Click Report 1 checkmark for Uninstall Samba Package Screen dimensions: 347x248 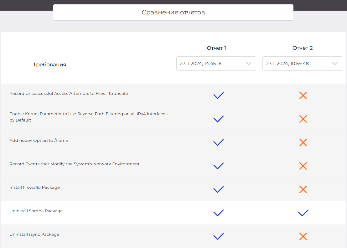coord(218,213)
